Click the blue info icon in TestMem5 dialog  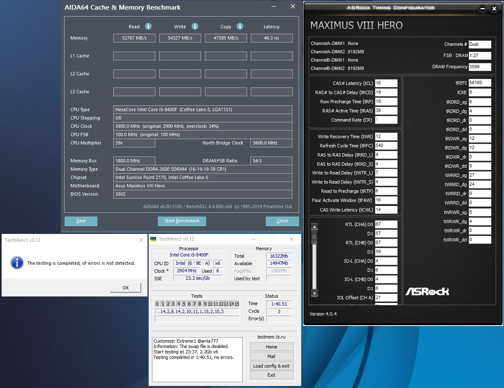(x=17, y=263)
